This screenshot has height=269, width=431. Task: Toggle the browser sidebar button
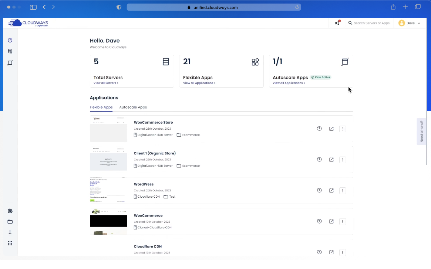click(33, 7)
